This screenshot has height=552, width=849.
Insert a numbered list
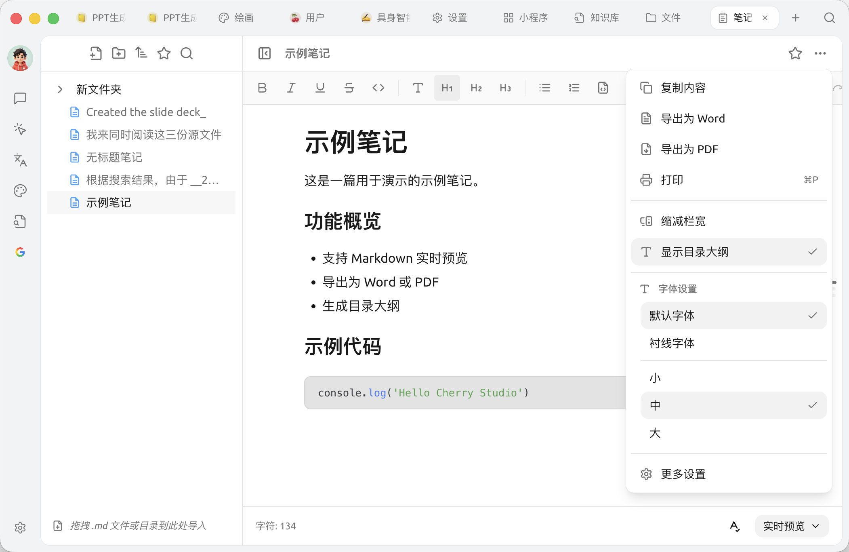tap(574, 88)
